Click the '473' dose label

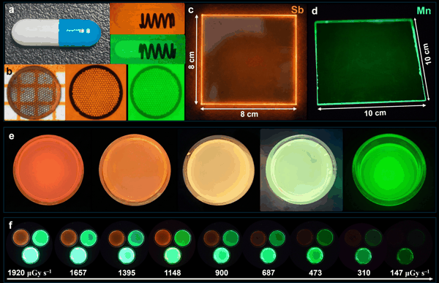[x=315, y=273]
